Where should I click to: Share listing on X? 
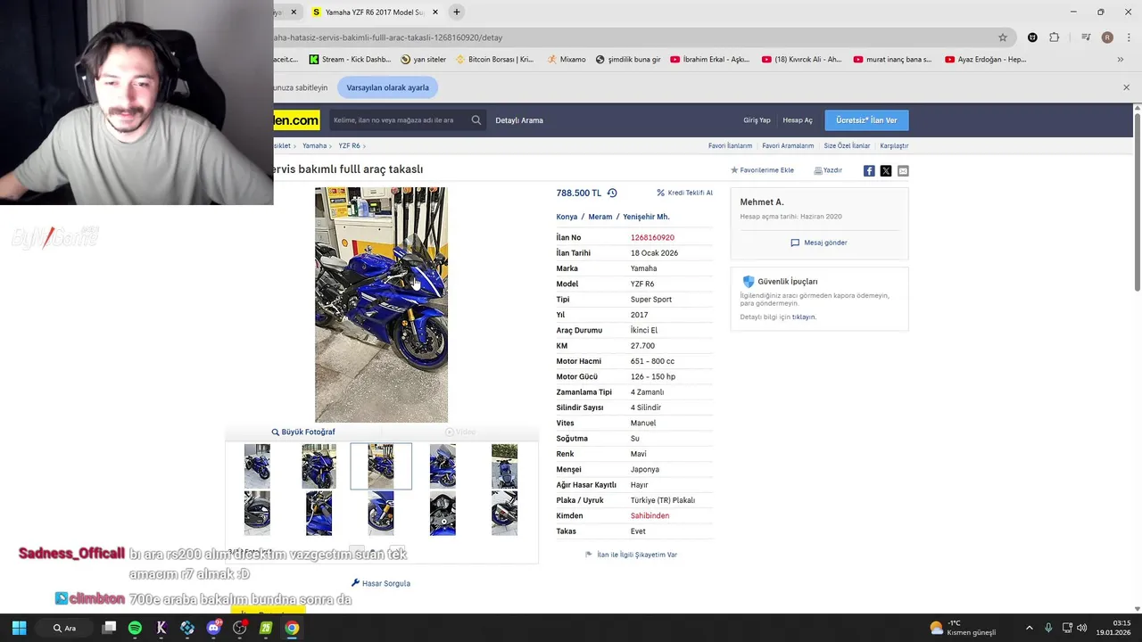[x=886, y=170]
